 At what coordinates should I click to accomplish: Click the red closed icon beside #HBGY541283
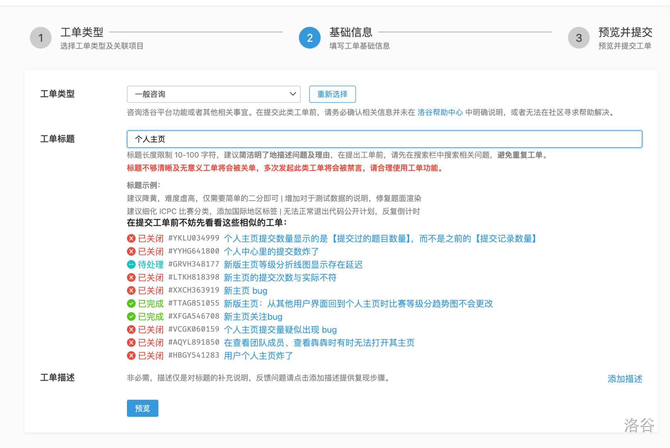coord(131,355)
